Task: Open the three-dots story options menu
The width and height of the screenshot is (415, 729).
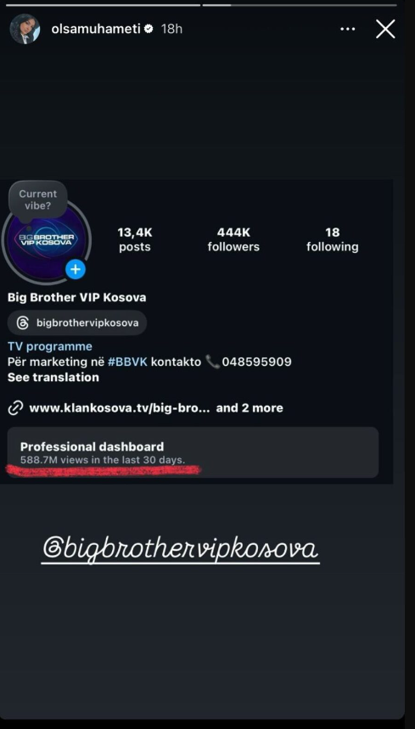Action: [x=348, y=29]
